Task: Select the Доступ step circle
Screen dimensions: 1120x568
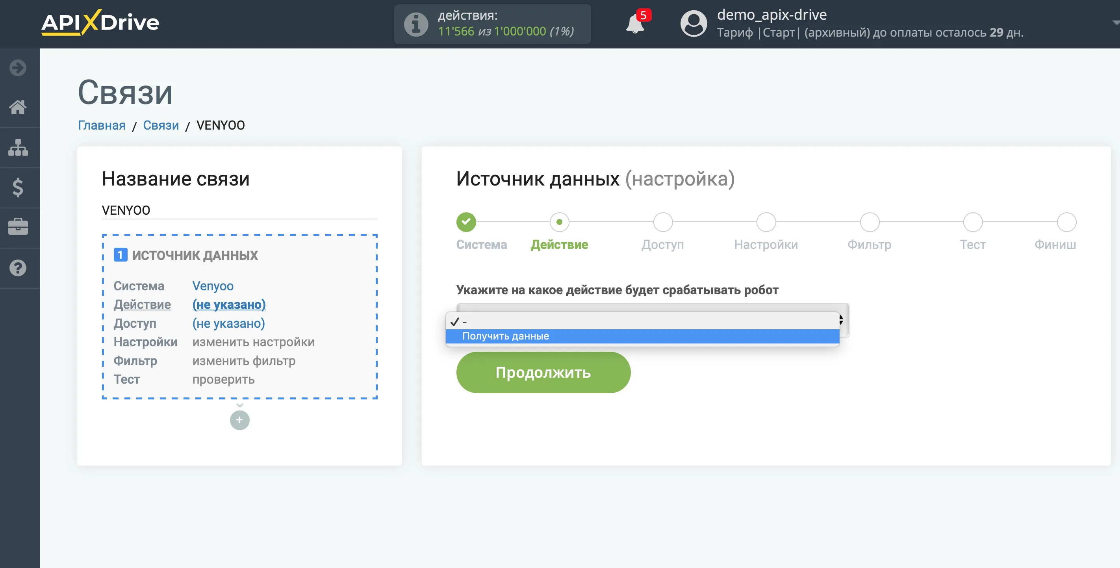Action: pyautogui.click(x=663, y=222)
